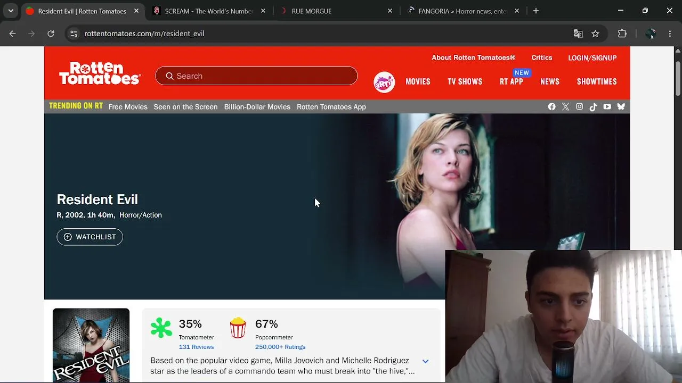Click the browser address bar URL
682x383 pixels.
pyautogui.click(x=144, y=34)
